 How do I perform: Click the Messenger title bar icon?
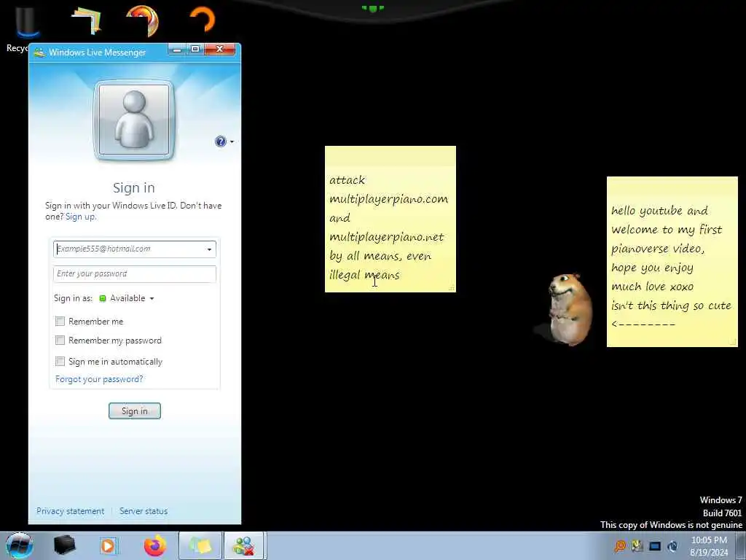point(39,52)
